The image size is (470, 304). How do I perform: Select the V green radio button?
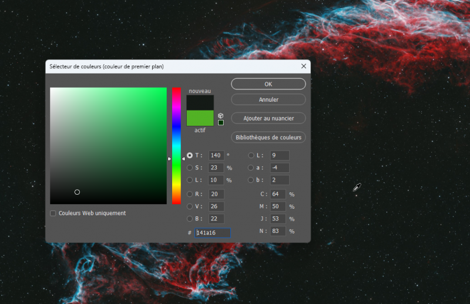(189, 206)
